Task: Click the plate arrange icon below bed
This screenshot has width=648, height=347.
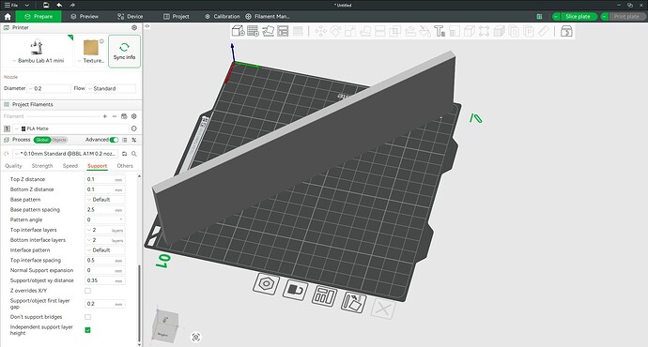Action: click(x=324, y=295)
